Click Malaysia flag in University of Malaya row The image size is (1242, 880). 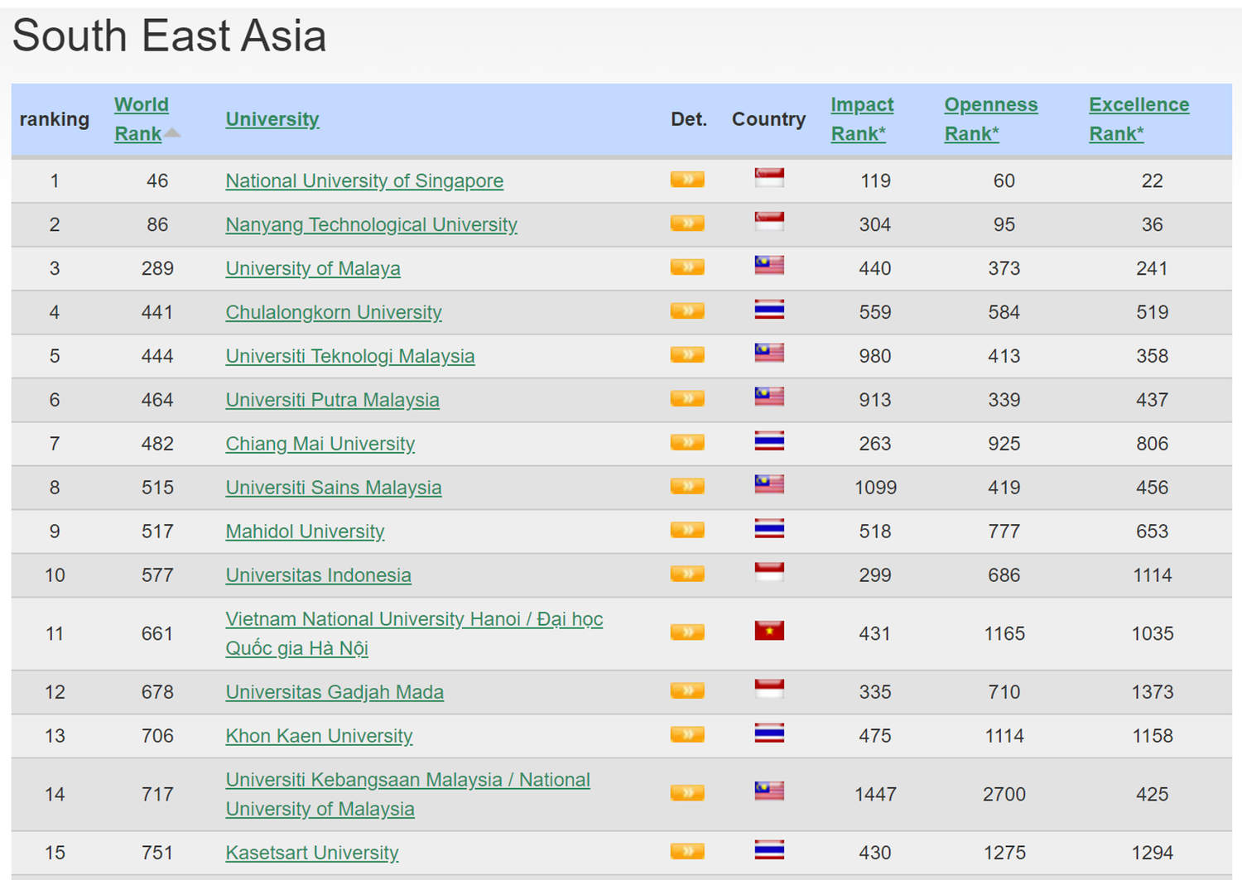769,265
